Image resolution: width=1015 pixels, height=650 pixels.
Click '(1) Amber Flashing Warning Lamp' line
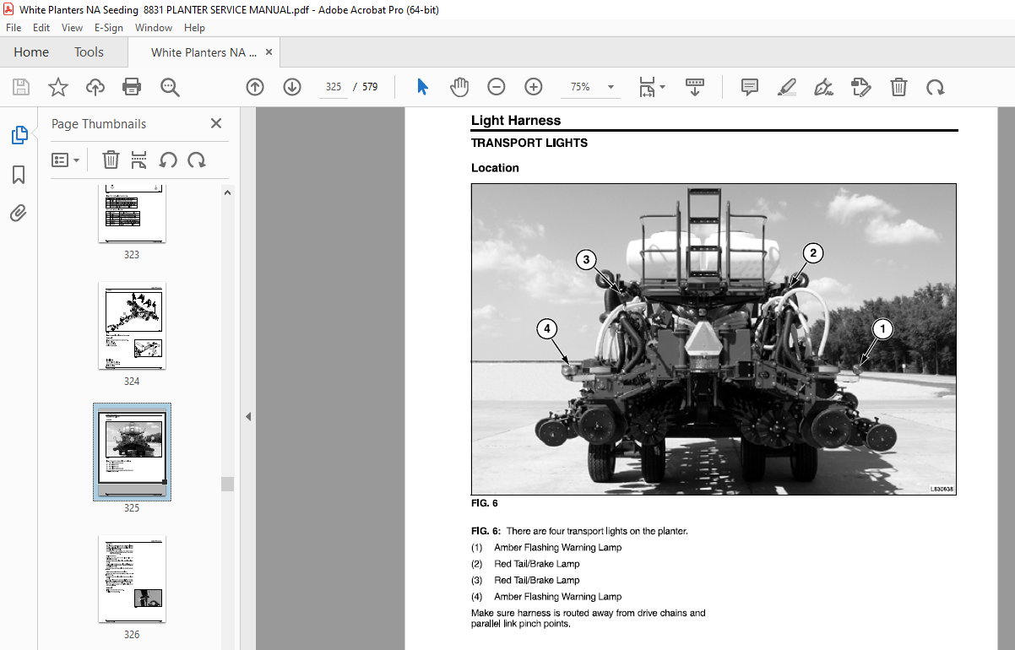coord(546,548)
